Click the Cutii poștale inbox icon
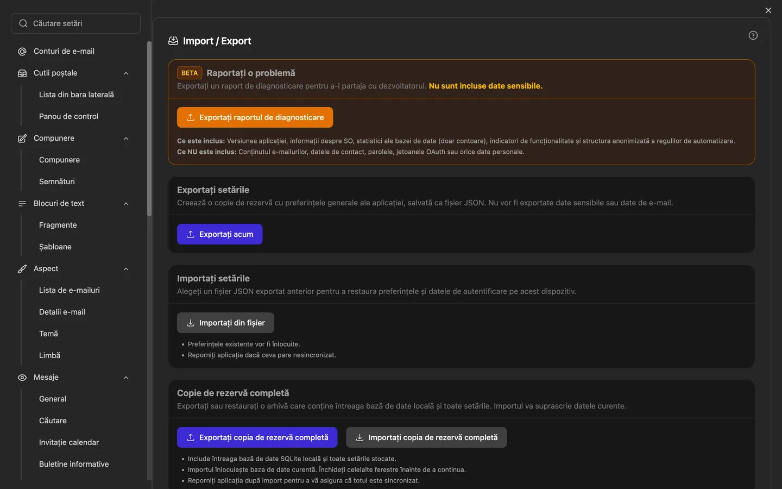 tap(22, 73)
